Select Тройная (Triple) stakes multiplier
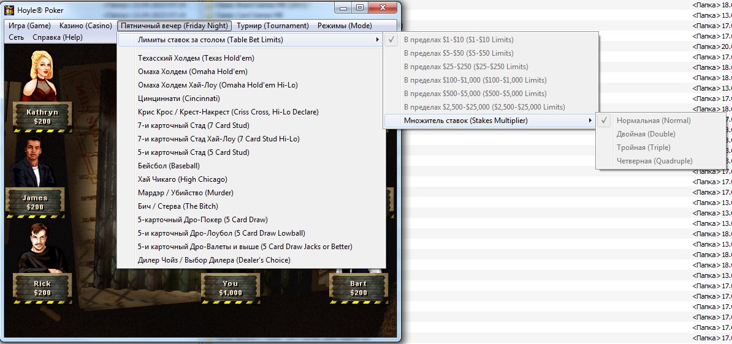Viewport: 732px width, 344px height. pos(660,148)
